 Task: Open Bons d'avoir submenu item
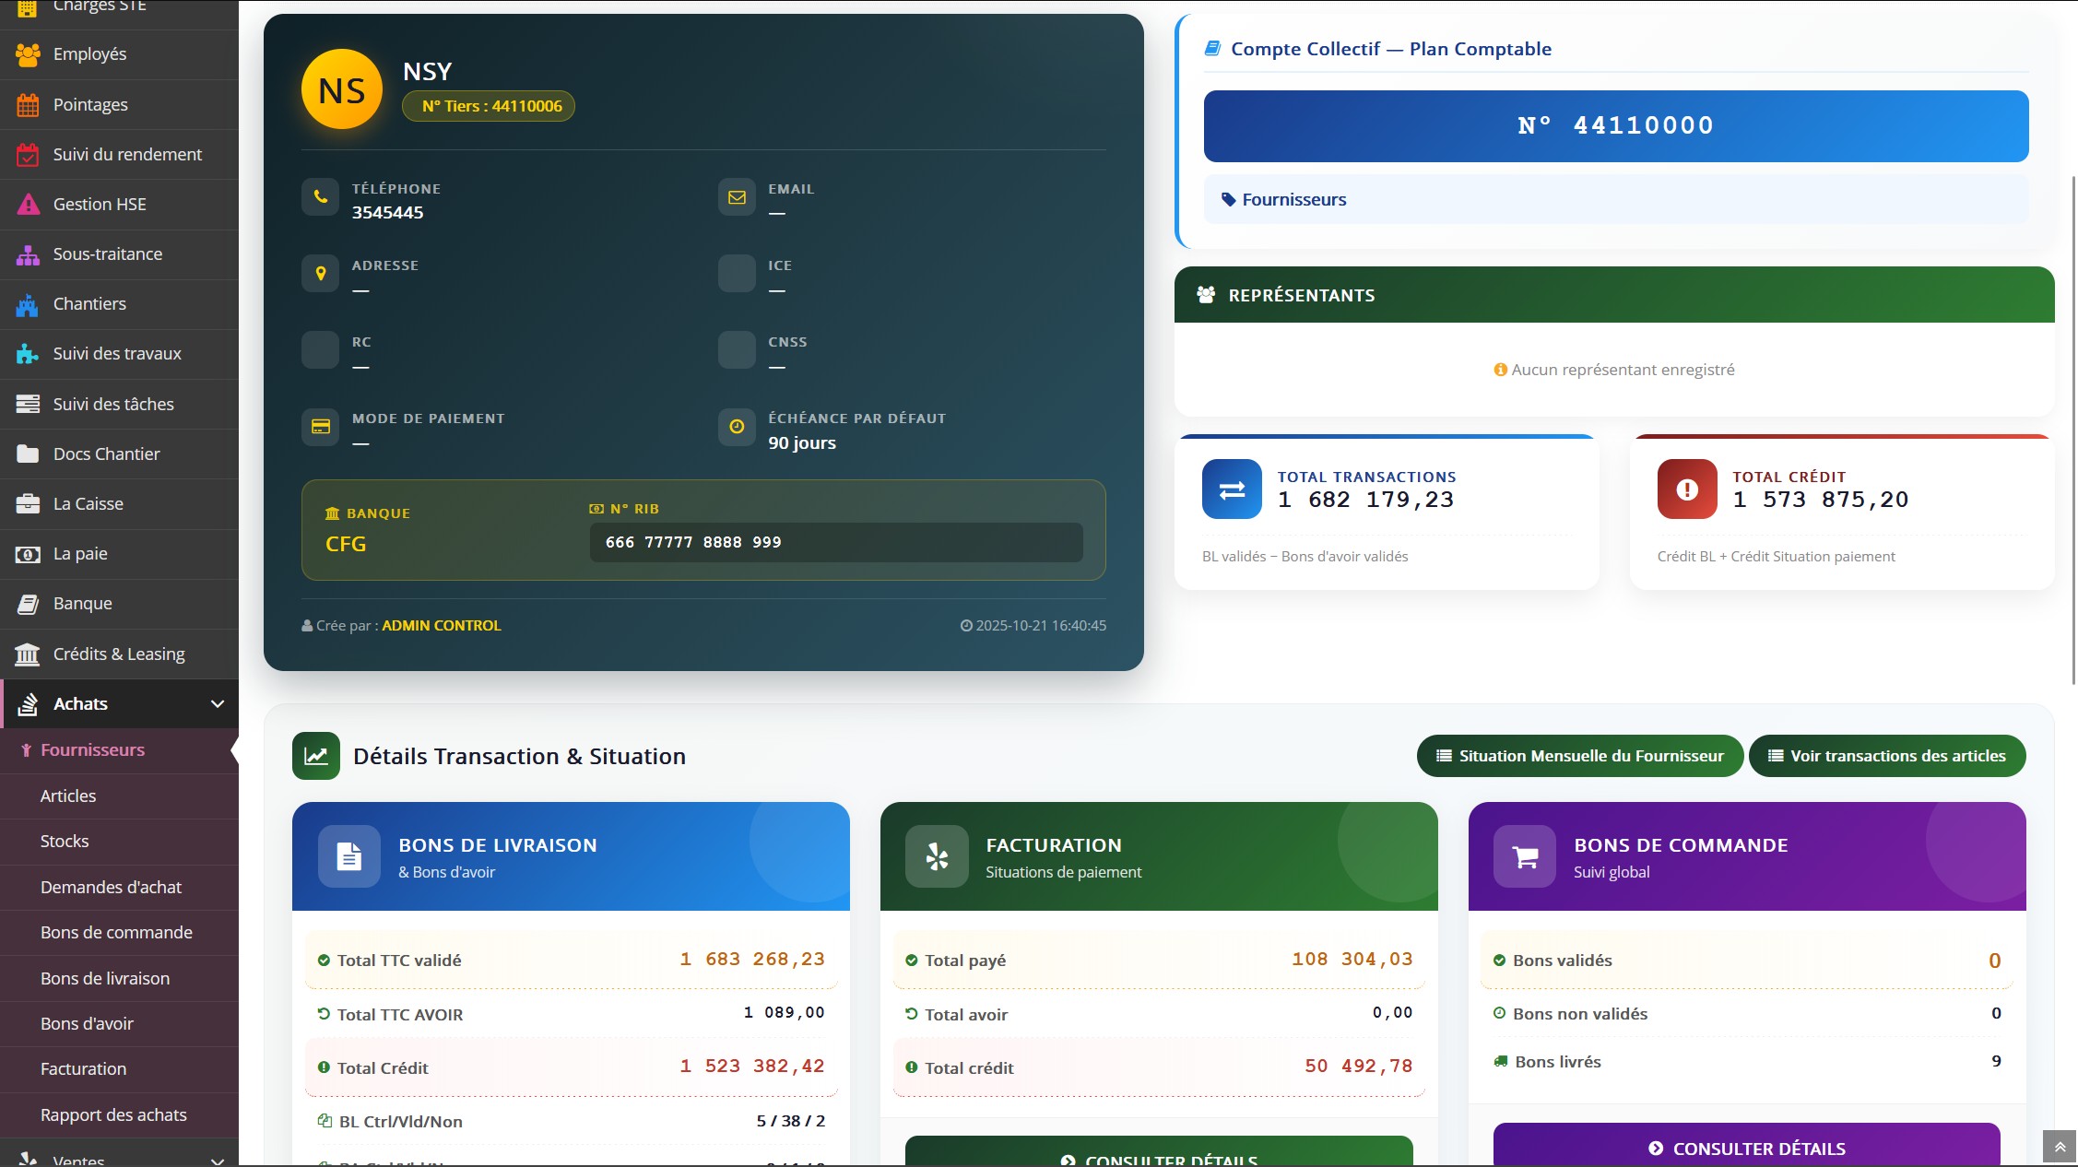(x=119, y=1024)
